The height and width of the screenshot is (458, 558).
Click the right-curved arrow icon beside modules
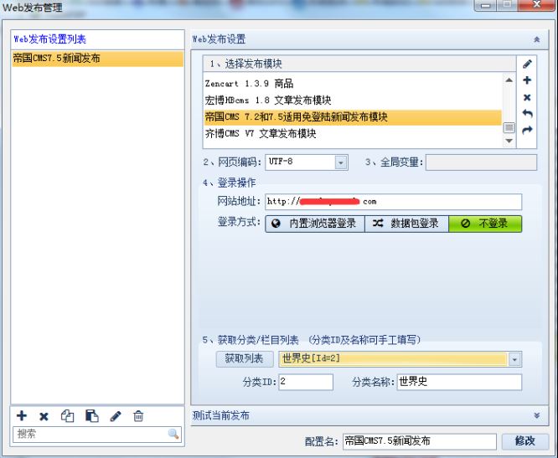[x=527, y=131]
